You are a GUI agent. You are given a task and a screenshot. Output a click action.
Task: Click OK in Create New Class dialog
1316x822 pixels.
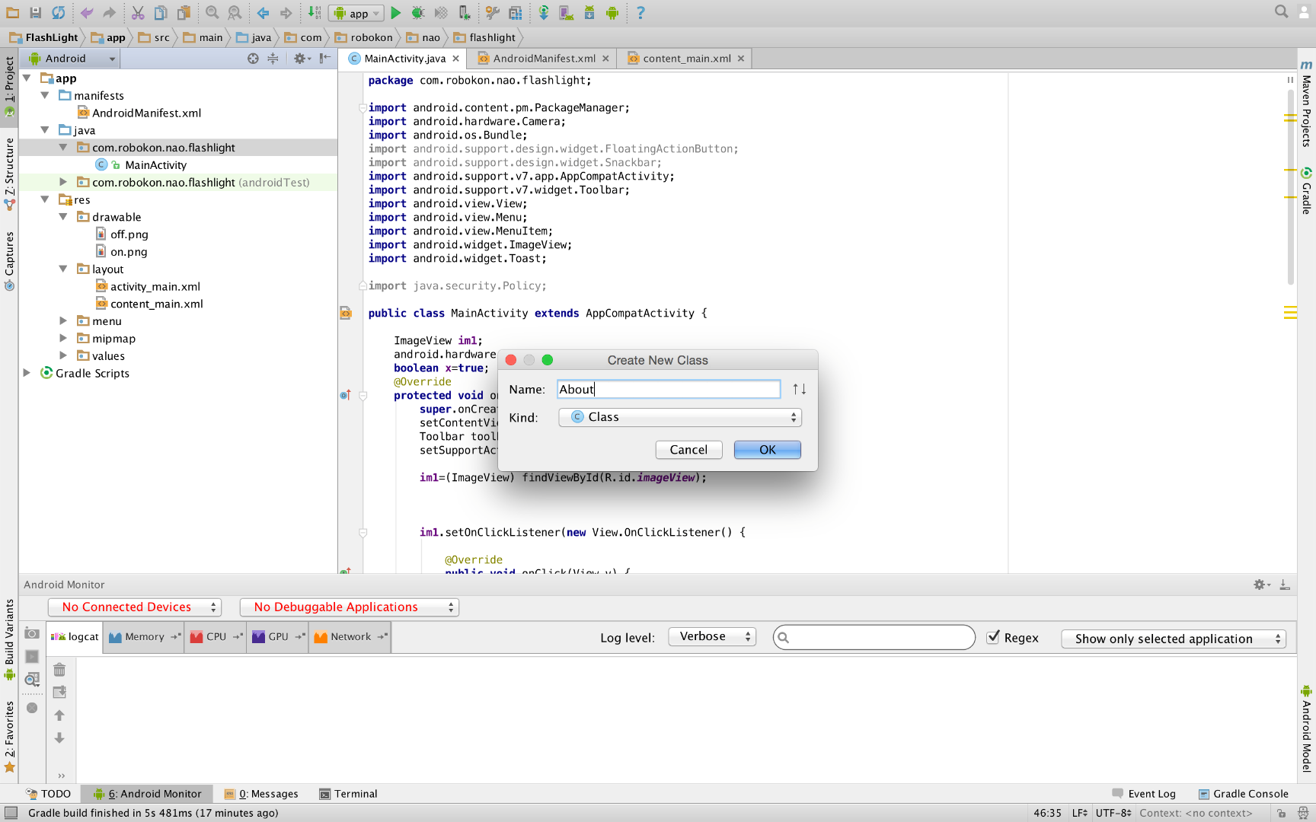767,450
